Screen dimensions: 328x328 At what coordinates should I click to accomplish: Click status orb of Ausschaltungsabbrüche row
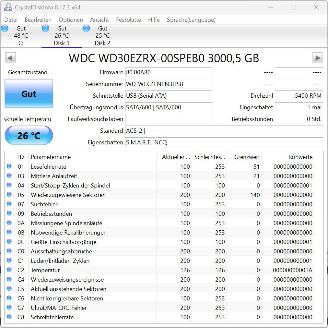point(9,251)
